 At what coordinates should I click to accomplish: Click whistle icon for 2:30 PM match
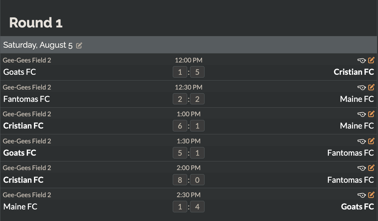[362, 195]
